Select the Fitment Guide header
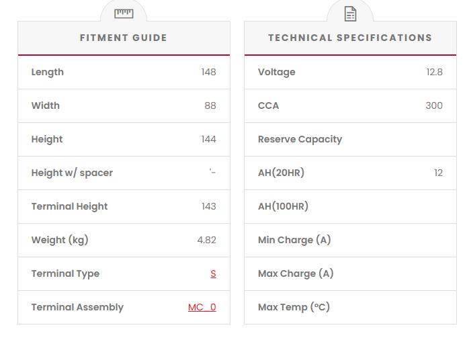467x346 pixels. (x=124, y=38)
